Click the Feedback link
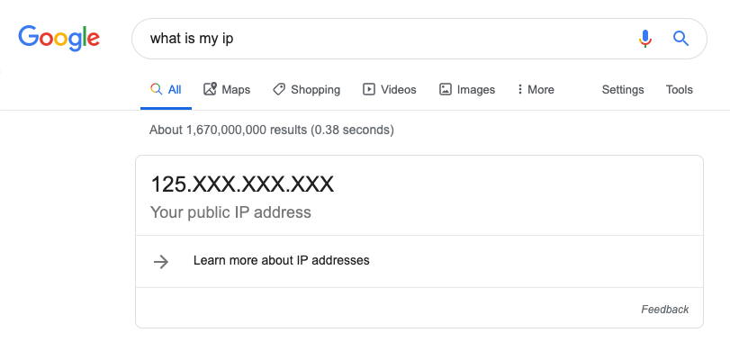The height and width of the screenshot is (342, 730). [665, 310]
